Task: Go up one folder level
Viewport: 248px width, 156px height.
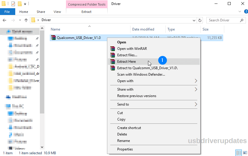Action: pyautogui.click(x=26, y=20)
